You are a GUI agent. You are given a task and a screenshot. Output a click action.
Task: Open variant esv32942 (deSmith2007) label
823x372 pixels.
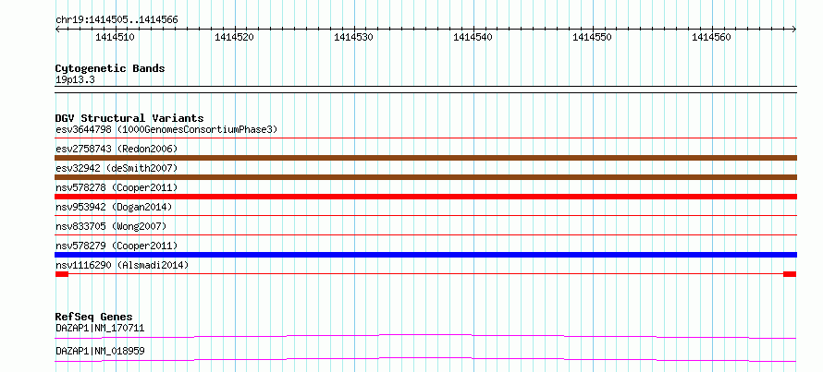click(x=117, y=168)
